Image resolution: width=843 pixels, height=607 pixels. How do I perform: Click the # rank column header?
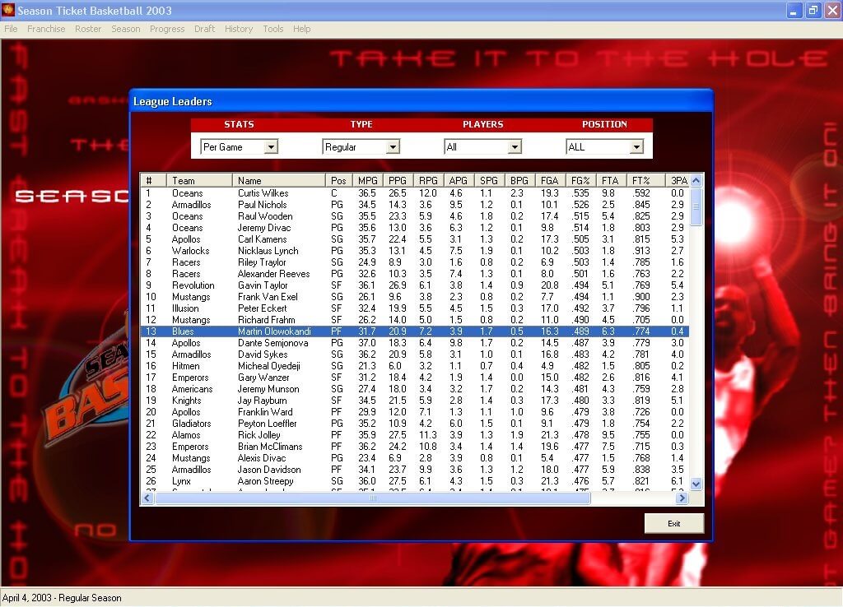click(153, 180)
